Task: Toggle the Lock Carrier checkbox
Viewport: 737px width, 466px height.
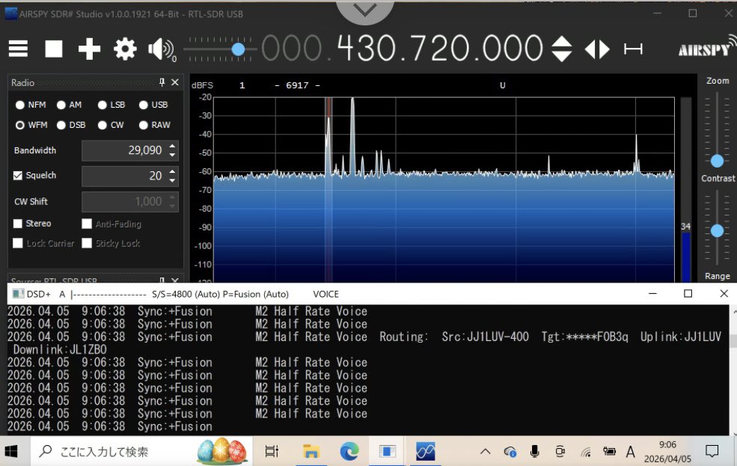Action: (18, 243)
